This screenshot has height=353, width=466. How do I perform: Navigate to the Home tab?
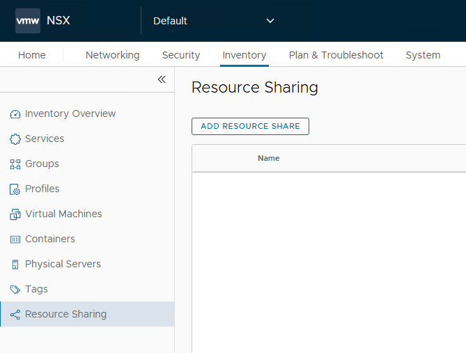coord(32,55)
